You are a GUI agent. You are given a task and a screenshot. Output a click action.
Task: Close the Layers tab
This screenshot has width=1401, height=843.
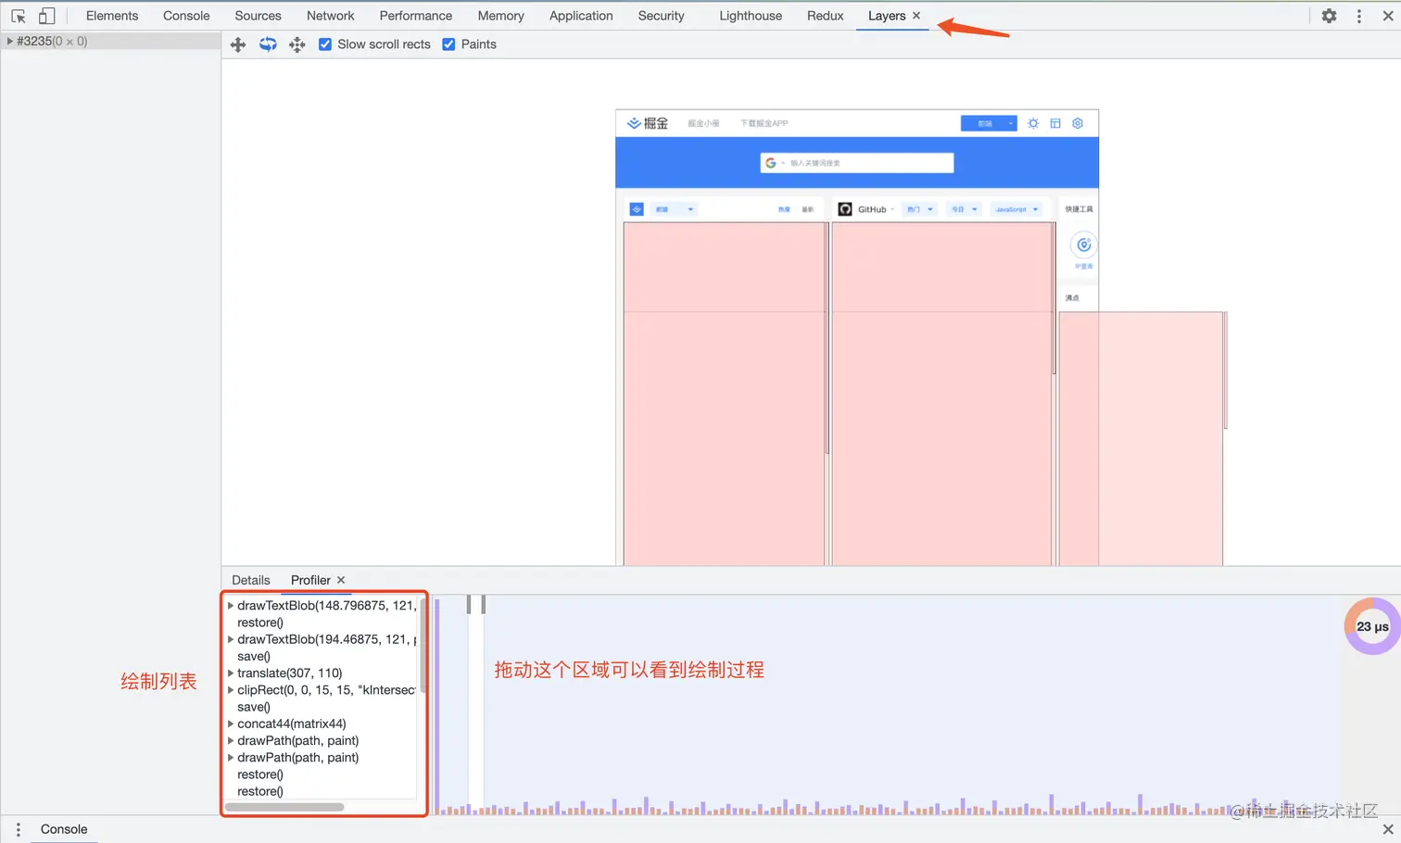pos(916,16)
